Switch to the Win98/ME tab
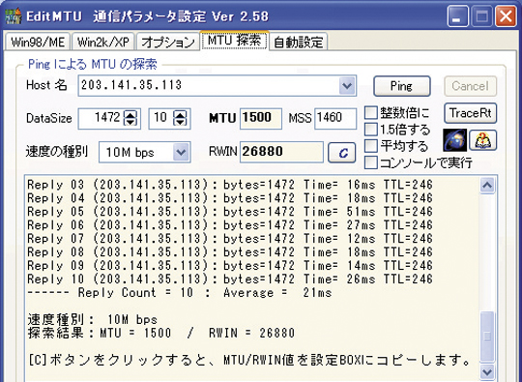 [38, 42]
